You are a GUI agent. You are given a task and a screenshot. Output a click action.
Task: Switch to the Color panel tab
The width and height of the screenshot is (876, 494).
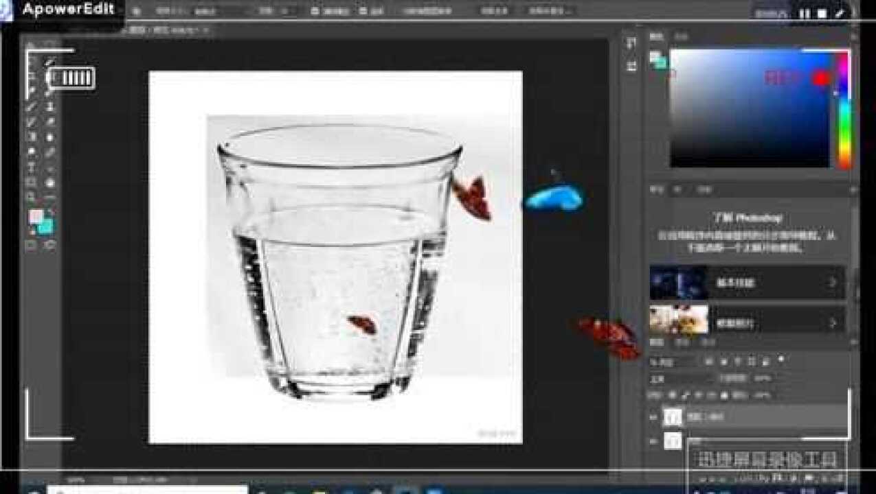657,36
